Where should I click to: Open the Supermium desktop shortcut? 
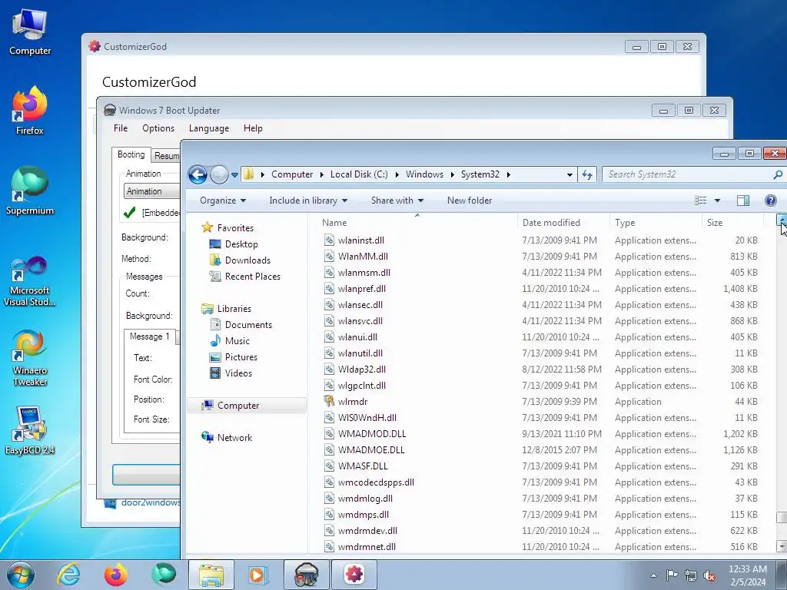pos(30,191)
